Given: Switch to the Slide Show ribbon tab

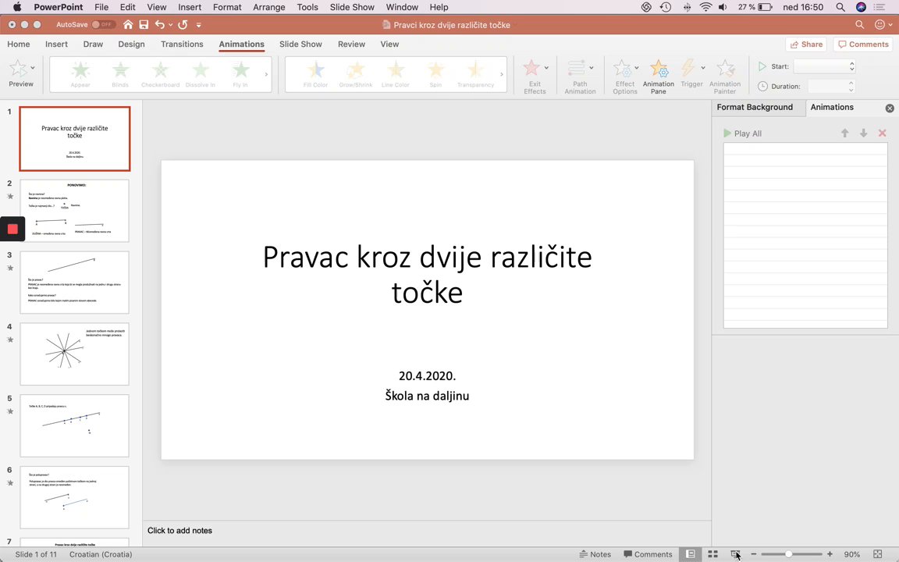Looking at the screenshot, I should pyautogui.click(x=300, y=44).
